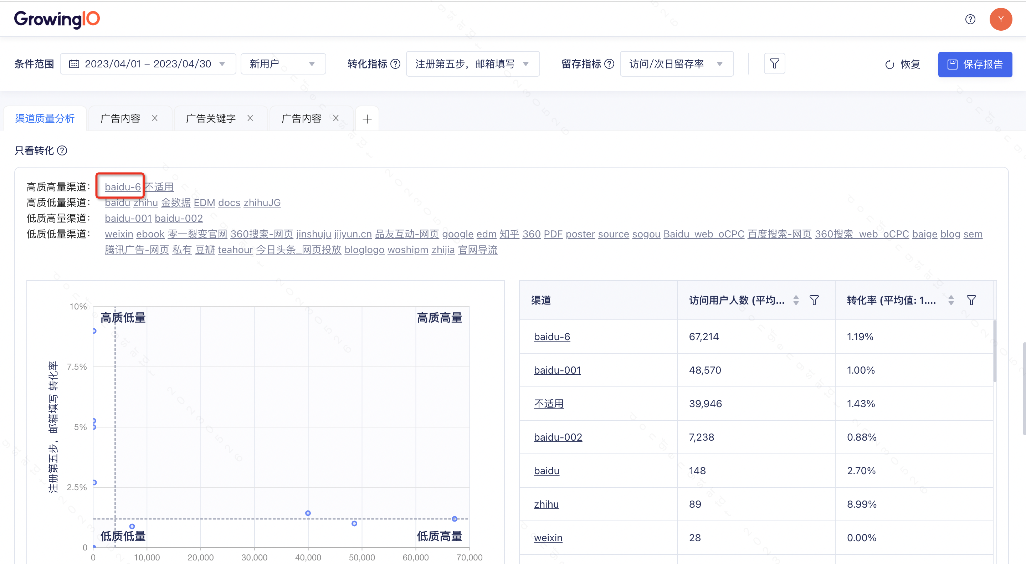
Task: Click zhihu link in 高质低量渠道
Action: (x=145, y=202)
